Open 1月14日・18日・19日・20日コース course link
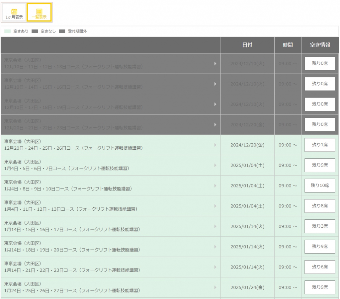Viewport: 340px width, 299px height. pos(72,250)
